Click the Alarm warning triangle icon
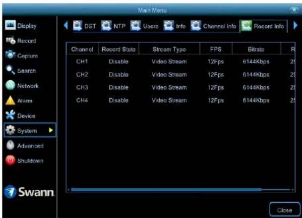This screenshot has height=218, width=302. 10,101
